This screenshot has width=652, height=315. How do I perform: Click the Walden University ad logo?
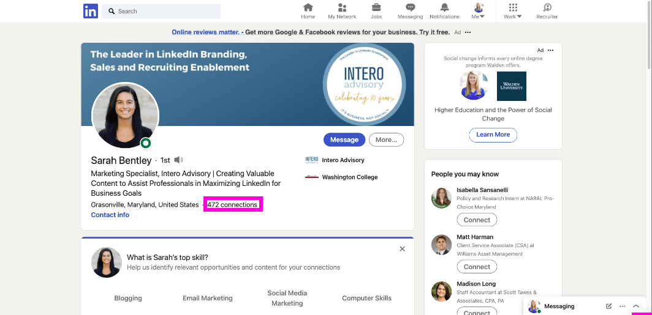click(x=512, y=86)
